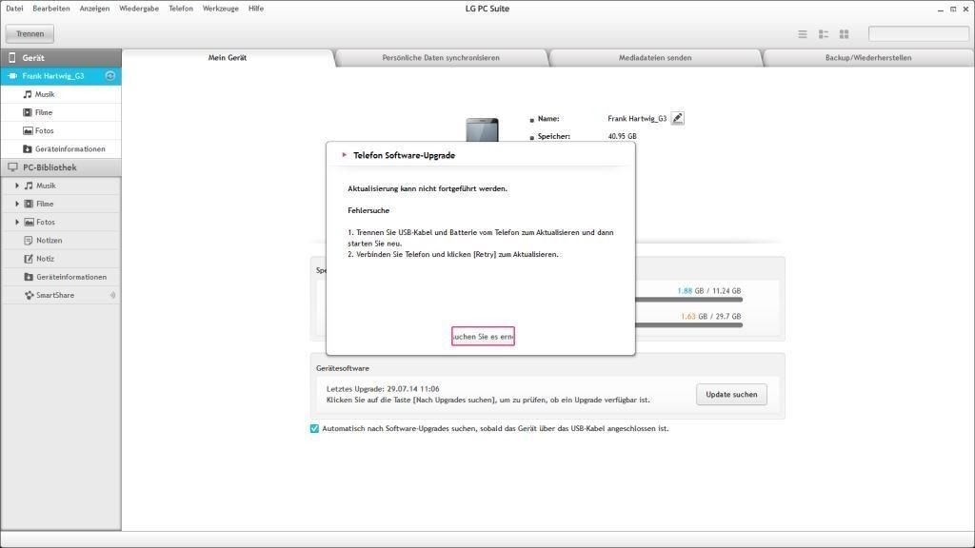Open the Anzeigen menu
Screen dimensions: 975x548
point(94,9)
